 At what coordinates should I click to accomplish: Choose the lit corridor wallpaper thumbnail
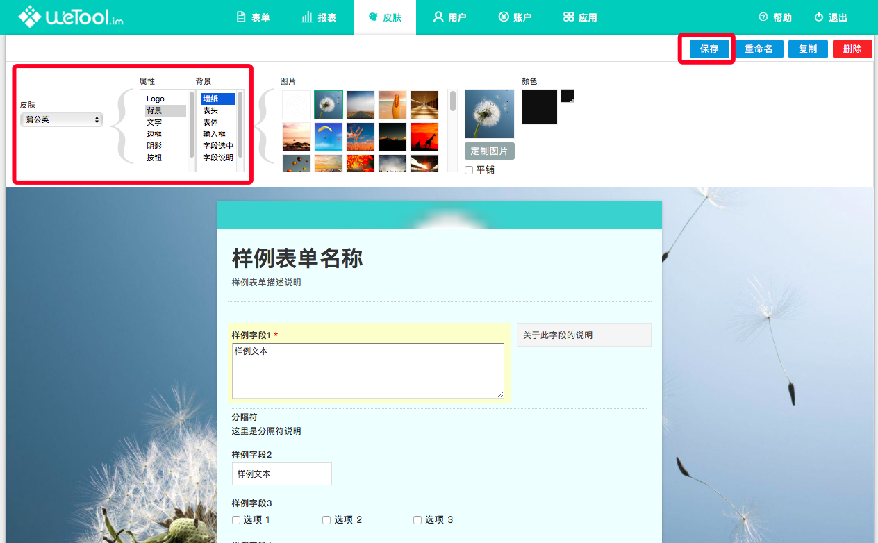coord(424,105)
